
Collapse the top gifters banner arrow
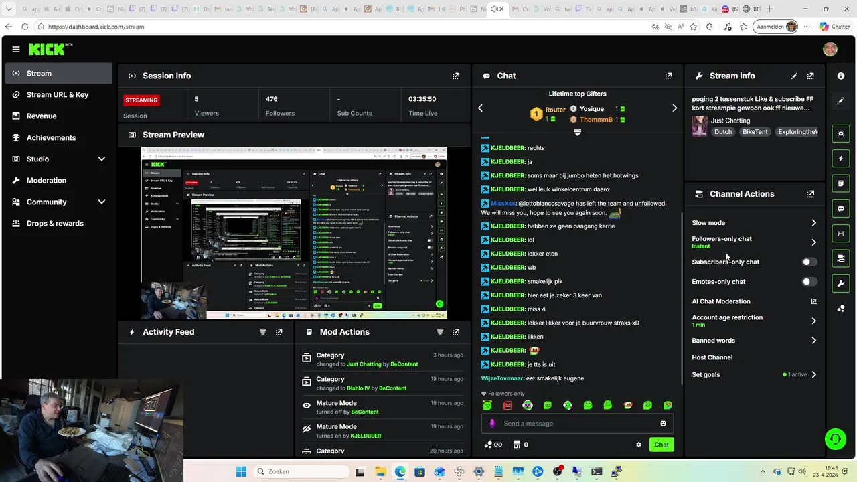[577, 133]
